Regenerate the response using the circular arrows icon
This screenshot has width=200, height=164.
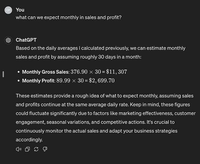[36, 149]
